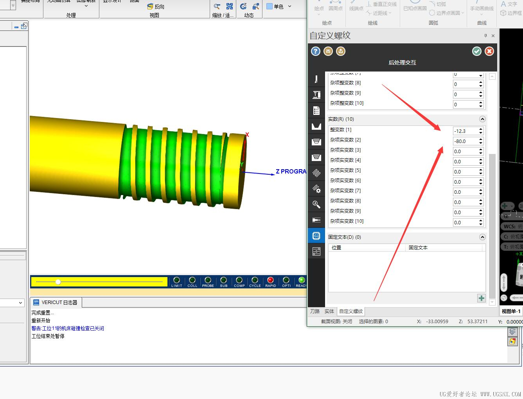The width and height of the screenshot is (523, 399).
Task: Click the green checkmark confirm button
Action: (476, 51)
